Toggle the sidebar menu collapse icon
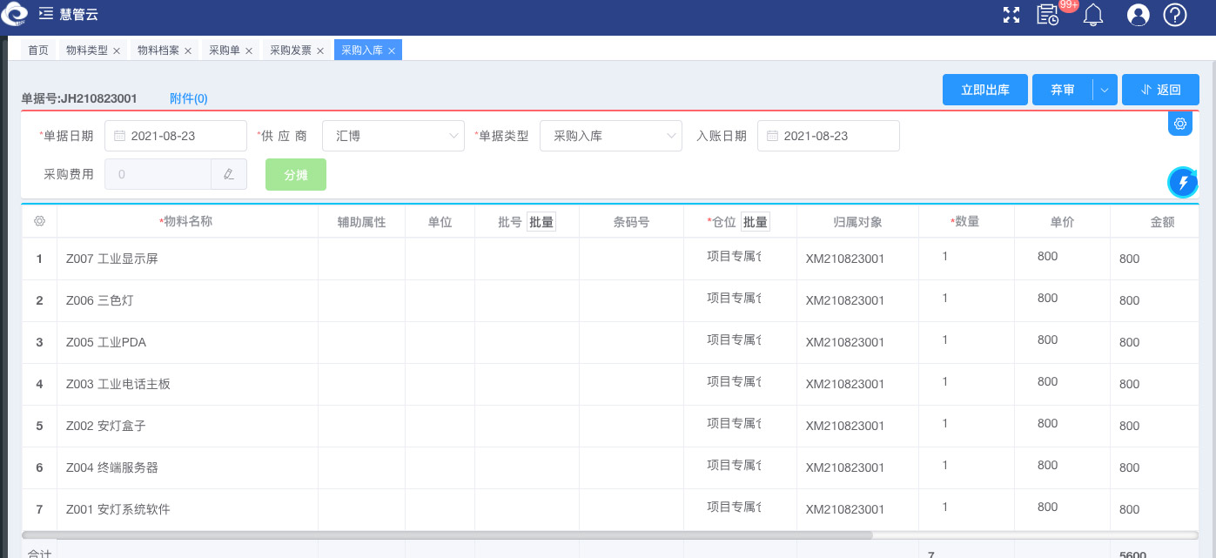This screenshot has height=558, width=1216. click(46, 14)
